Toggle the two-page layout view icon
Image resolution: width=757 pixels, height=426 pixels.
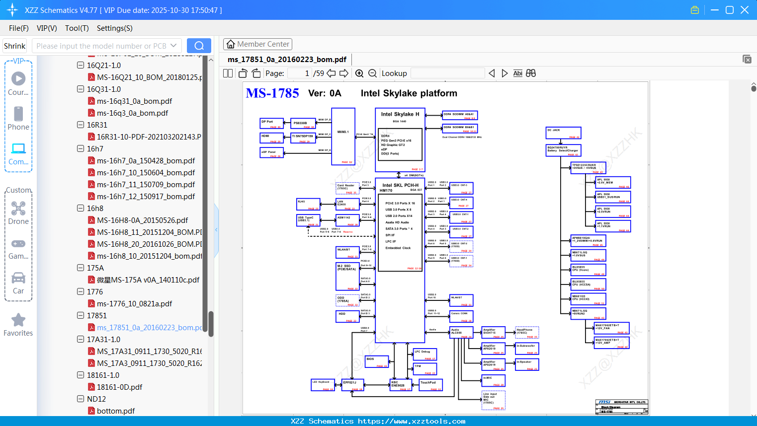(x=228, y=73)
